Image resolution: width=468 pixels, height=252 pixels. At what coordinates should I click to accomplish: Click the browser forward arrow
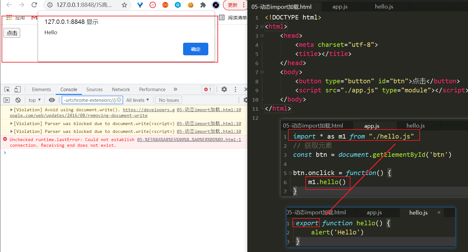(21, 5)
